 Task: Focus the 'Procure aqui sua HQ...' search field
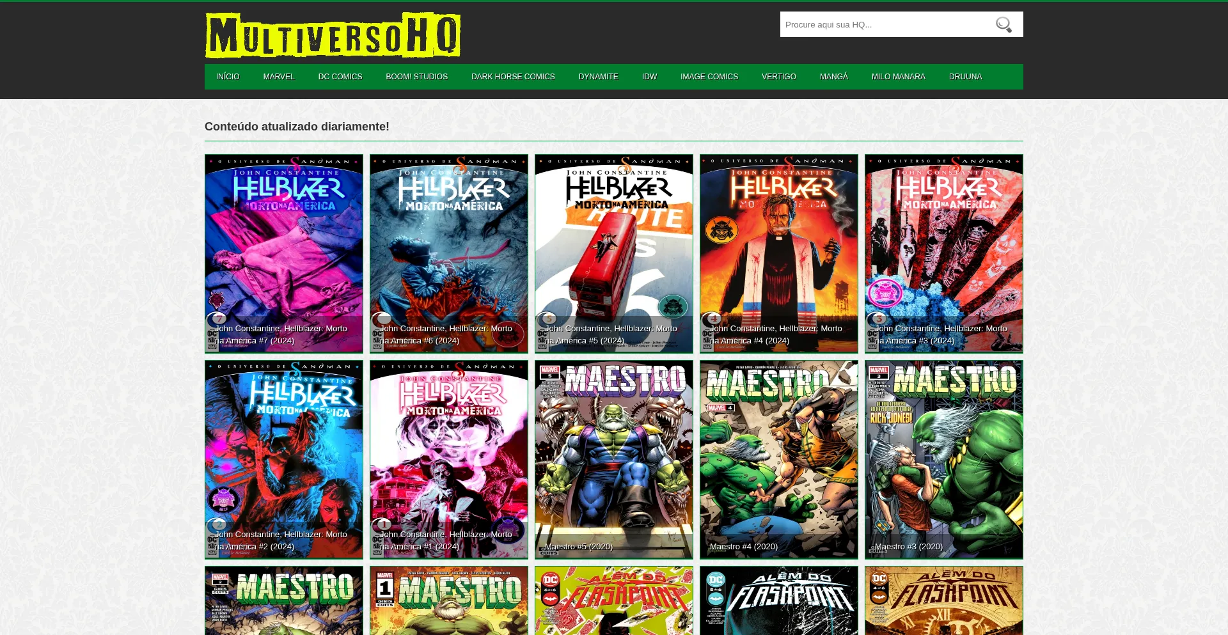click(886, 24)
